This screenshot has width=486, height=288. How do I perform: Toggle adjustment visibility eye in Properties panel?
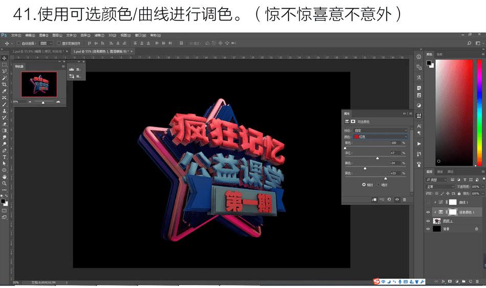(397, 200)
